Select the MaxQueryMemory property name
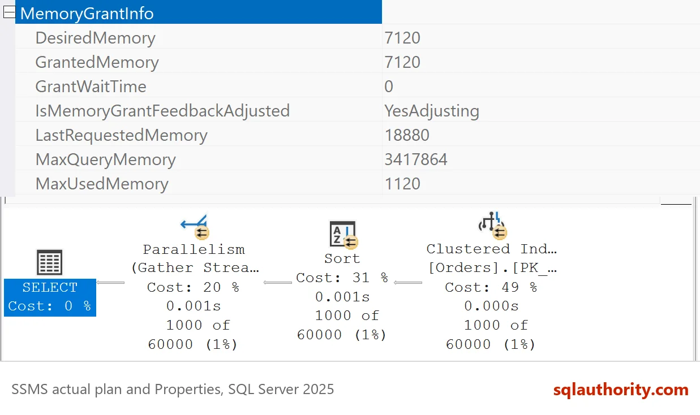The height and width of the screenshot is (415, 700). (105, 159)
